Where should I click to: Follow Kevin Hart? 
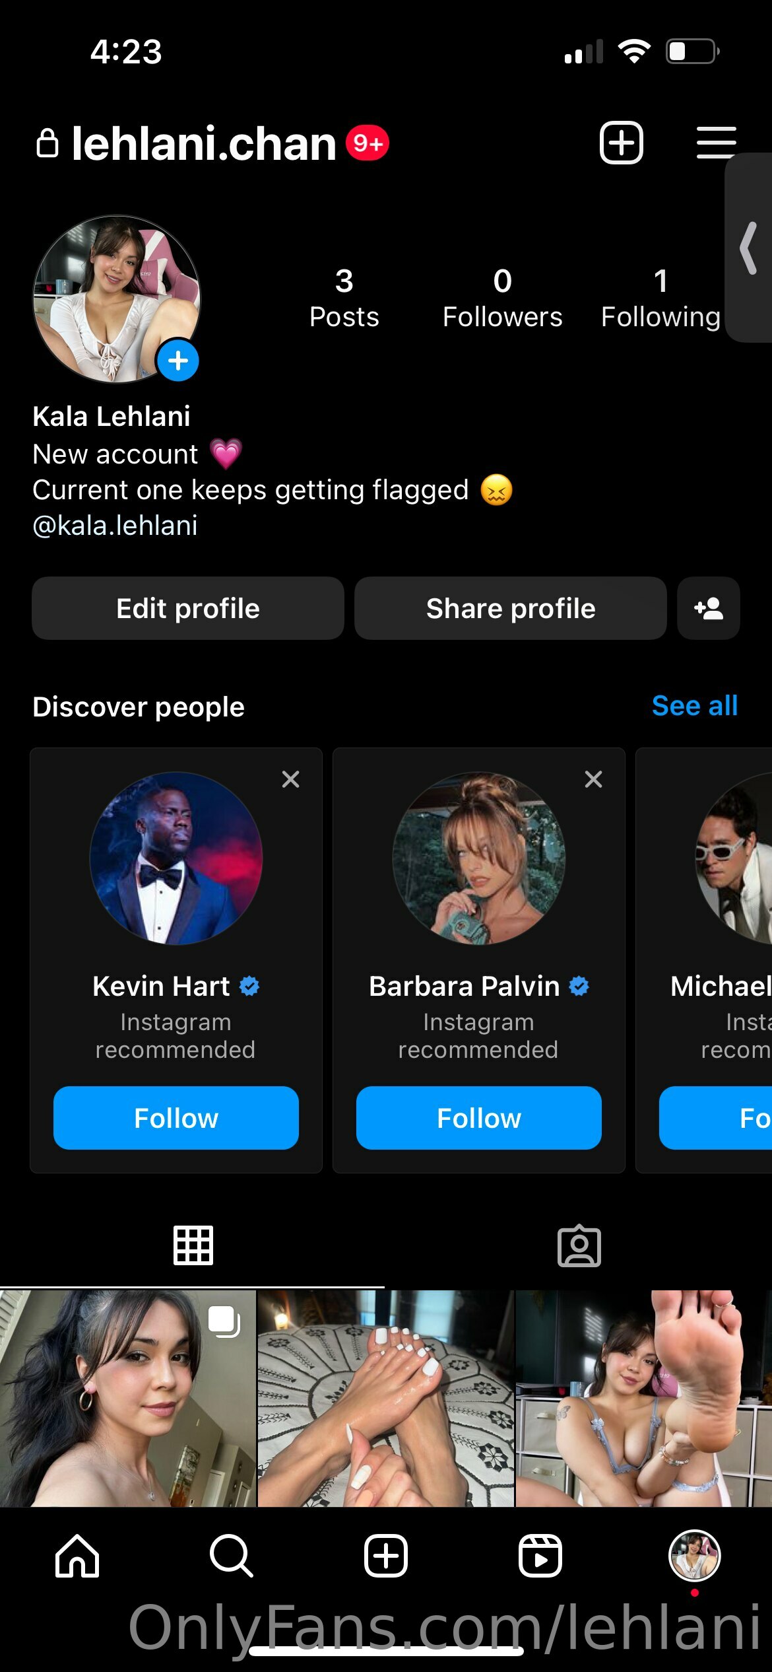(176, 1118)
